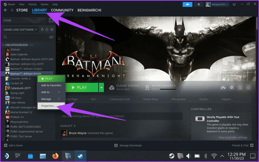Click the announcements megaphone icon
The width and height of the screenshot is (259, 162).
[x=187, y=4]
